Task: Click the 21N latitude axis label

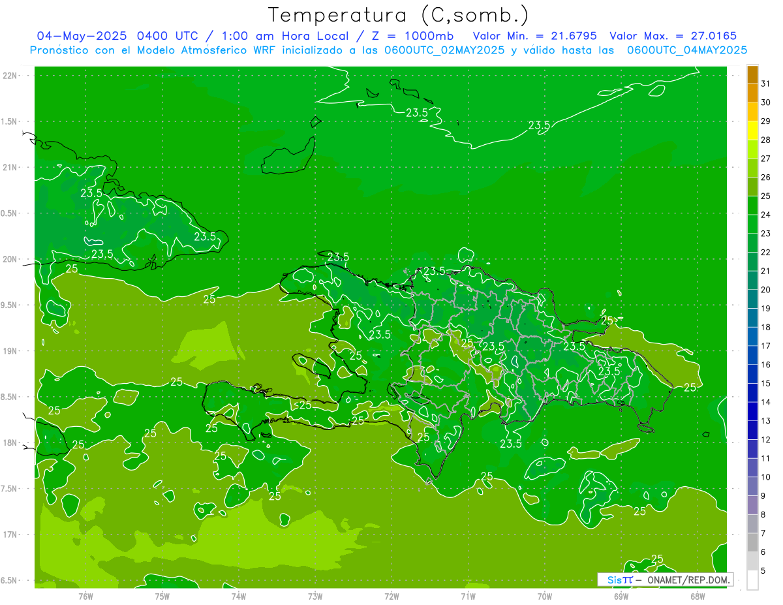Action: pyautogui.click(x=11, y=167)
